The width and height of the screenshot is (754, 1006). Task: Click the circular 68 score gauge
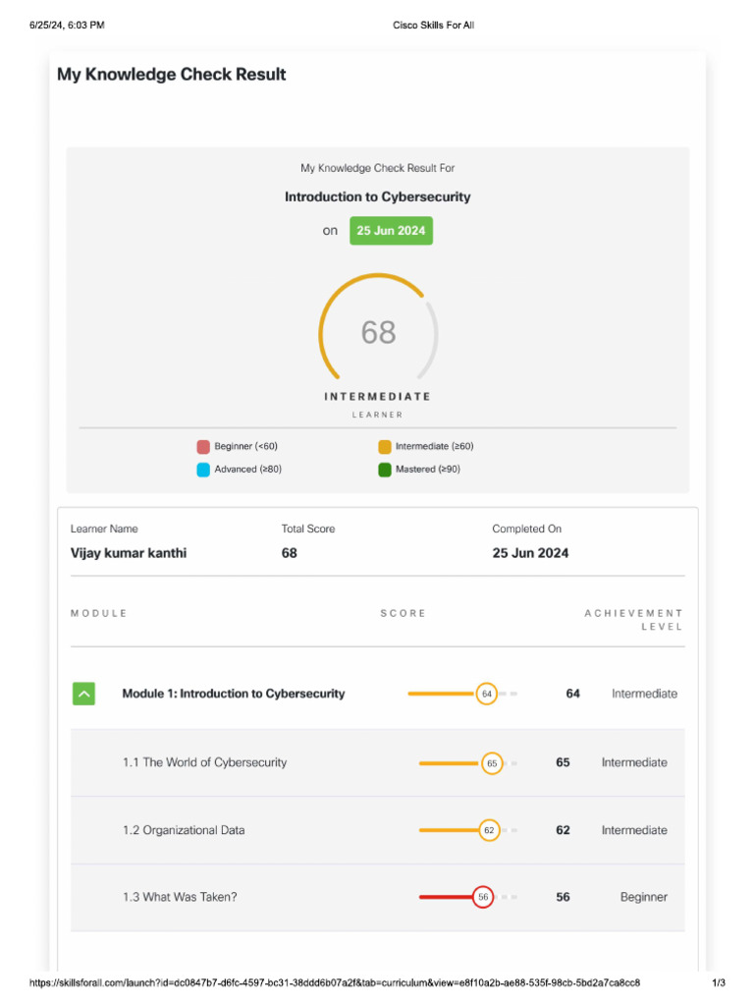click(378, 327)
